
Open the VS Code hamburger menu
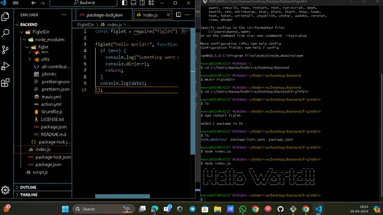(x=16, y=3)
